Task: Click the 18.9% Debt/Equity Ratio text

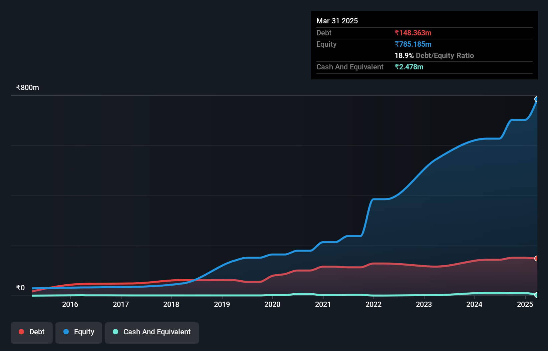Action: pyautogui.click(x=434, y=55)
